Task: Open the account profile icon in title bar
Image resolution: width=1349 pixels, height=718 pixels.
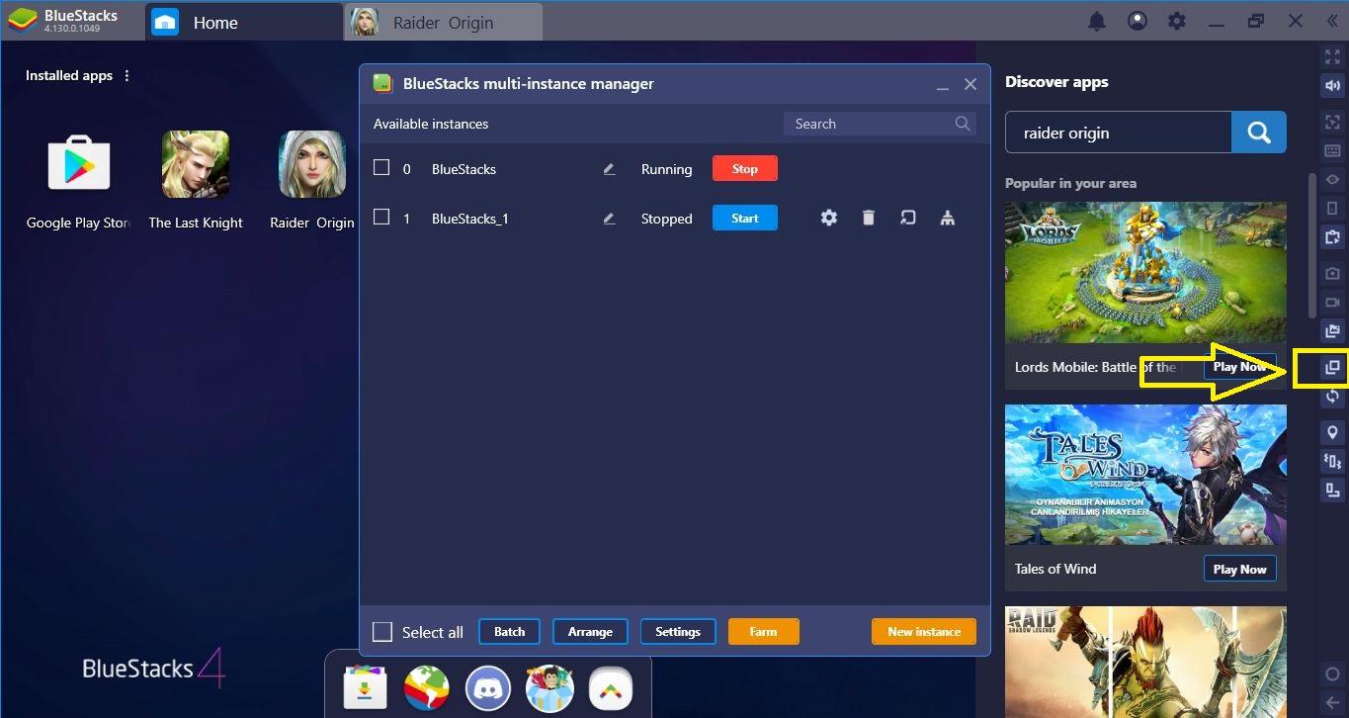Action: [x=1138, y=21]
